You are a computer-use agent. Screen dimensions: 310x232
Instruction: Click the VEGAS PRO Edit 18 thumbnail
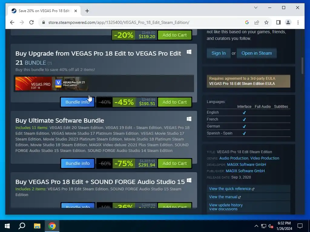click(33, 84)
